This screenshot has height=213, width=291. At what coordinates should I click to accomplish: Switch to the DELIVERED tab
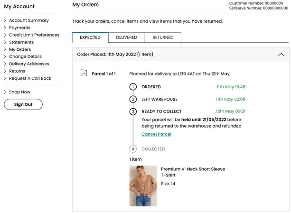(126, 37)
